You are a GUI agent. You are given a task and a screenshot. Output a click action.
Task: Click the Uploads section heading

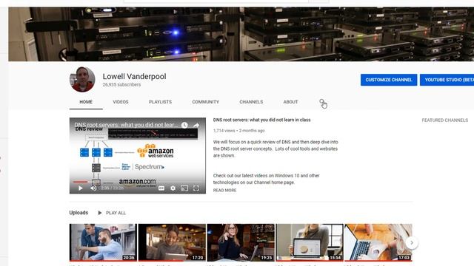[79, 213]
